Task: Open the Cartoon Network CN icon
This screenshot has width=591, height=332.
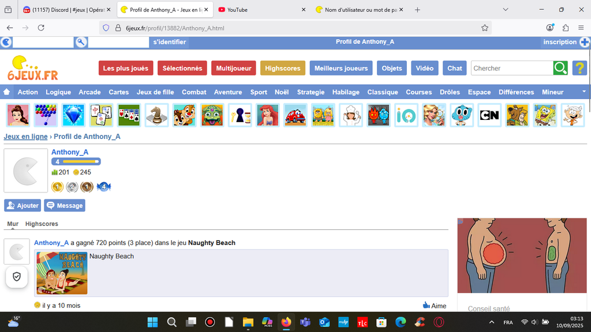Action: [489, 115]
